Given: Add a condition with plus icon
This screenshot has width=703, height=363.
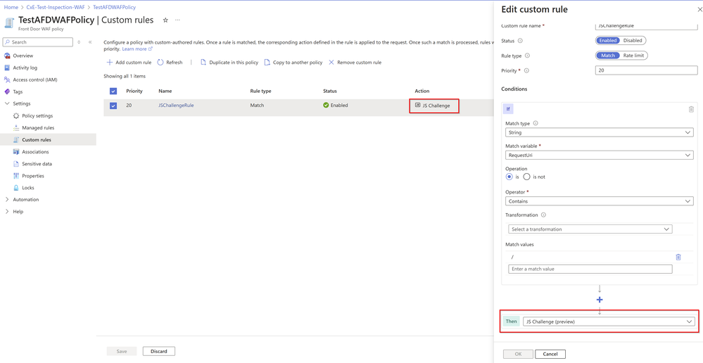Looking at the screenshot, I should (x=600, y=300).
